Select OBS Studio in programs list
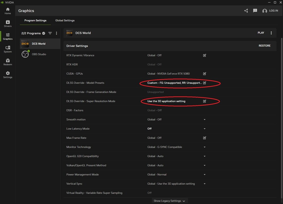Screen dimensions: 283x204 pos(38,54)
